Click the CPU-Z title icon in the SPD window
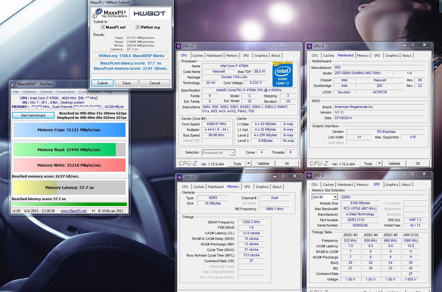Viewport: 442px width, 292px height. (309, 175)
